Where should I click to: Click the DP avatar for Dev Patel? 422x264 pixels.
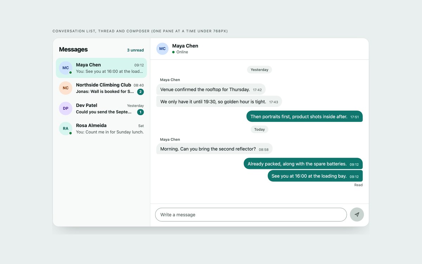66,108
